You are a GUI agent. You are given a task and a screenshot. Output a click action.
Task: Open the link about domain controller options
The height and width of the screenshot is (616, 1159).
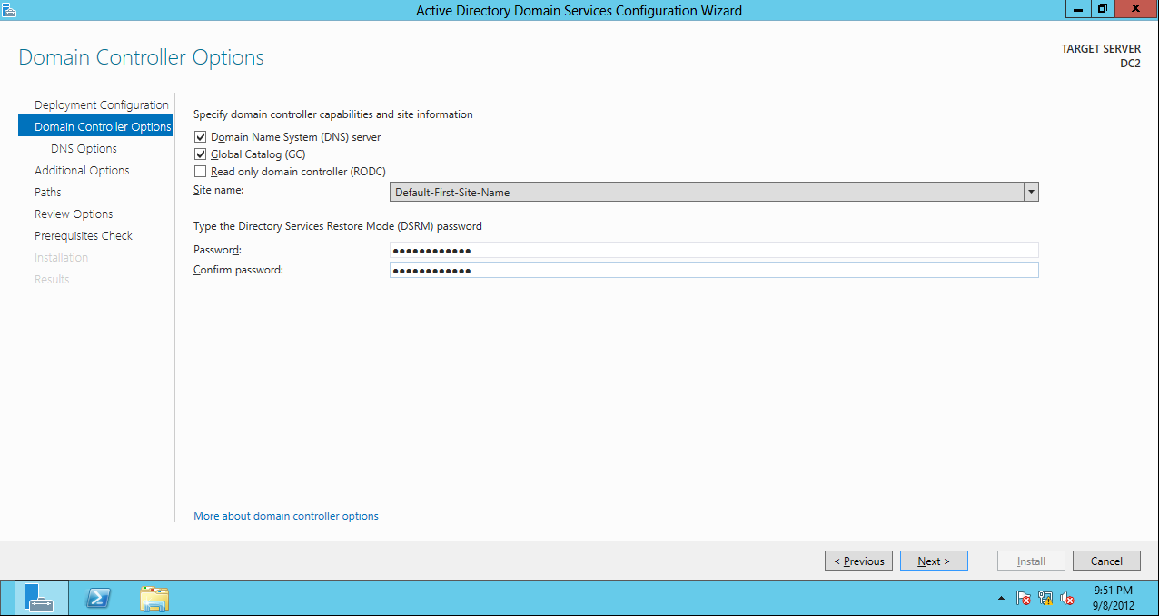(285, 515)
